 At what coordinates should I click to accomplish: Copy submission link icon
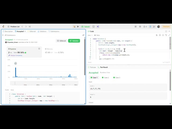coord(83,35)
